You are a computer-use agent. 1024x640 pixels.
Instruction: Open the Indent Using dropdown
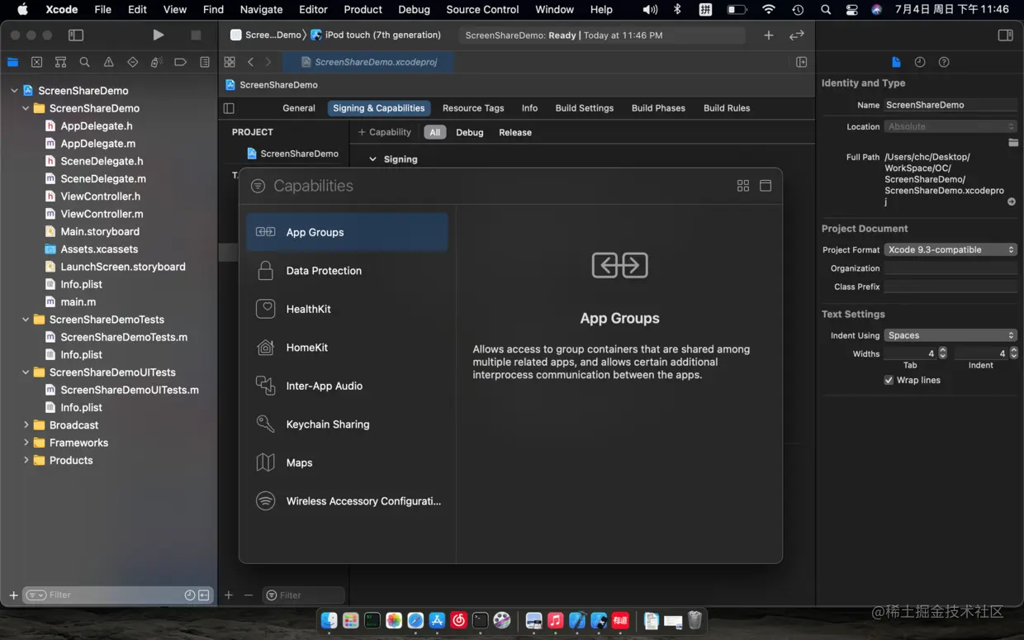[951, 335]
